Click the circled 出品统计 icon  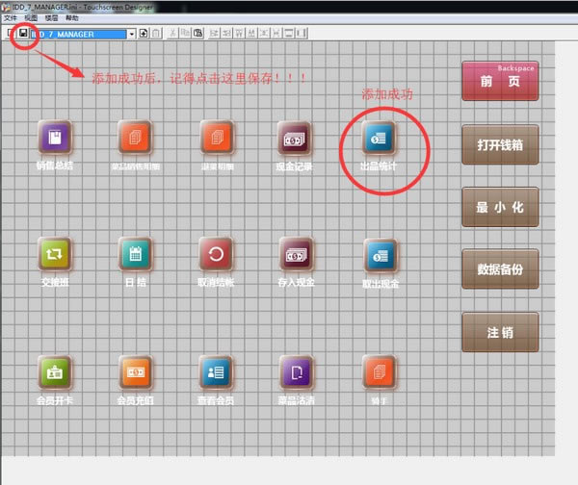379,139
